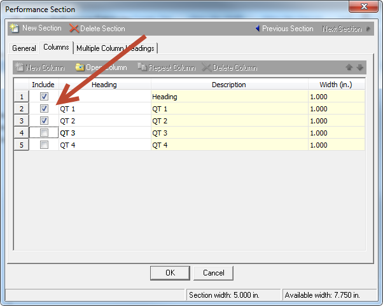
Task: Click the 1.000 width cell in QT 3 row
Action: (337, 132)
